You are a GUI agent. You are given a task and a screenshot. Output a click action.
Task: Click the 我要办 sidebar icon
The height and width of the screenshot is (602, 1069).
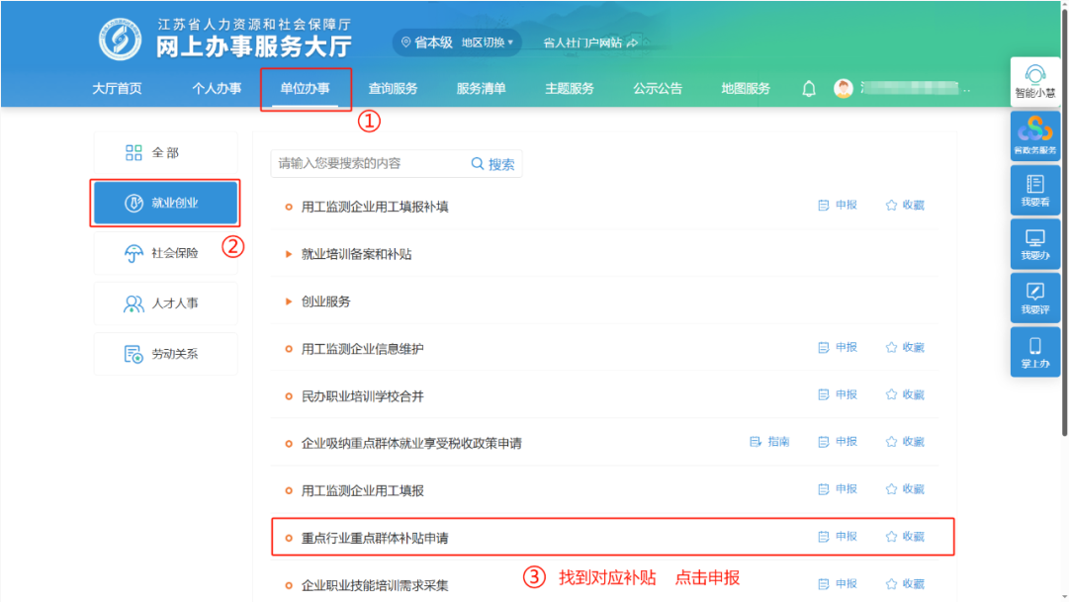[1035, 243]
